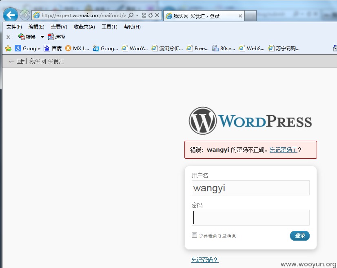Open the 收藏夹(A) menu
337x268 pixels.
[84, 27]
